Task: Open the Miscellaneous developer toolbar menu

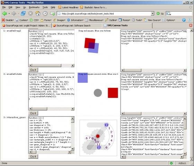Action: tap(94, 20)
